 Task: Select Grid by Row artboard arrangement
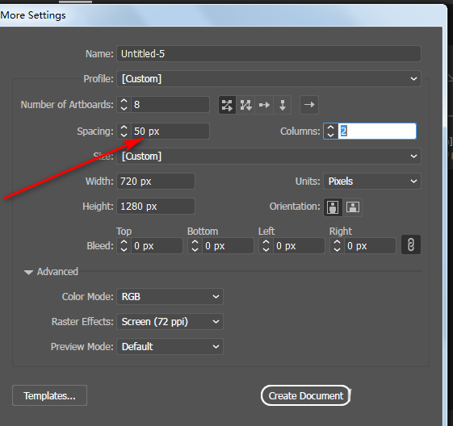[x=227, y=105]
